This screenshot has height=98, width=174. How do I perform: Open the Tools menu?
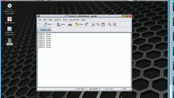[x=65, y=20]
